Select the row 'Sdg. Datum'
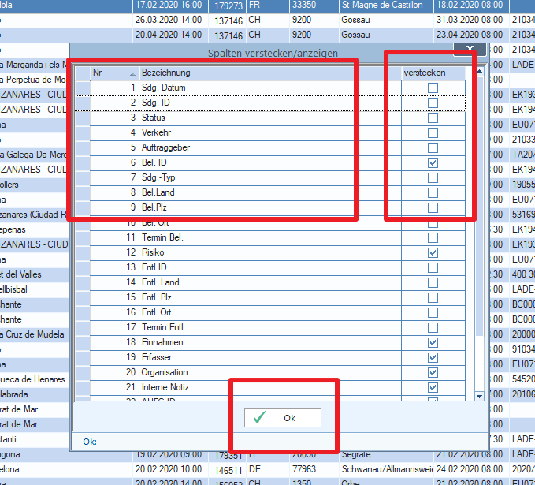Viewport: 535px width, 485px height. click(270, 88)
